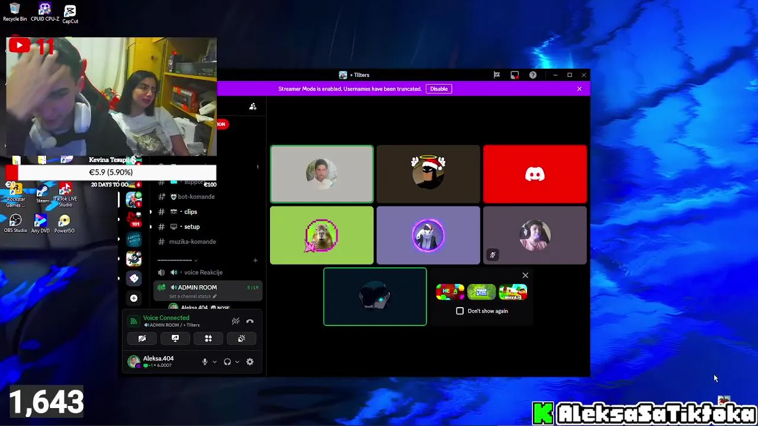Viewport: 758px width, 426px height.
Task: Click the Voice Connected status text
Action: tap(166, 318)
